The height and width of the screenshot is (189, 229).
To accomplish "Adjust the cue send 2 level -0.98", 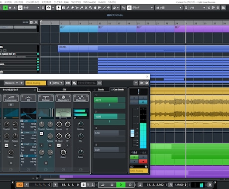I will point(110,116).
